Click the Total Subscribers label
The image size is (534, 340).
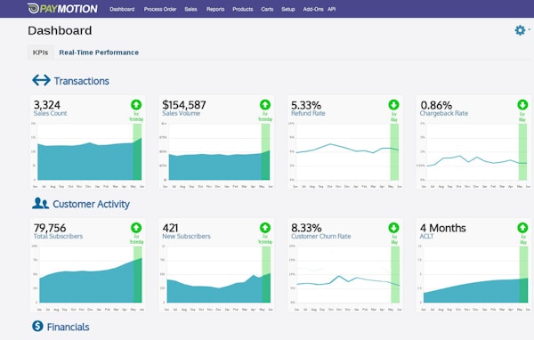(x=58, y=237)
